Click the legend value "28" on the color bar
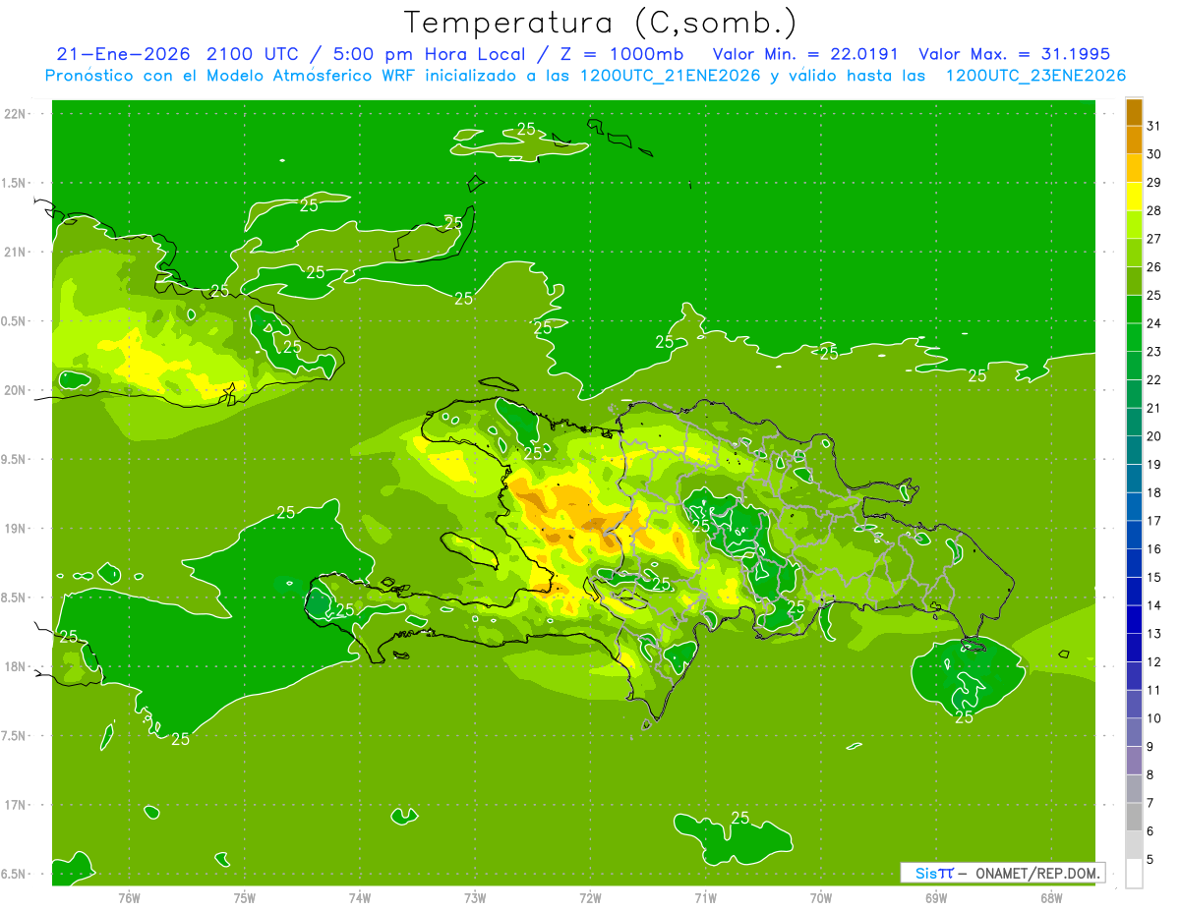1180x911 pixels. pos(1154,210)
